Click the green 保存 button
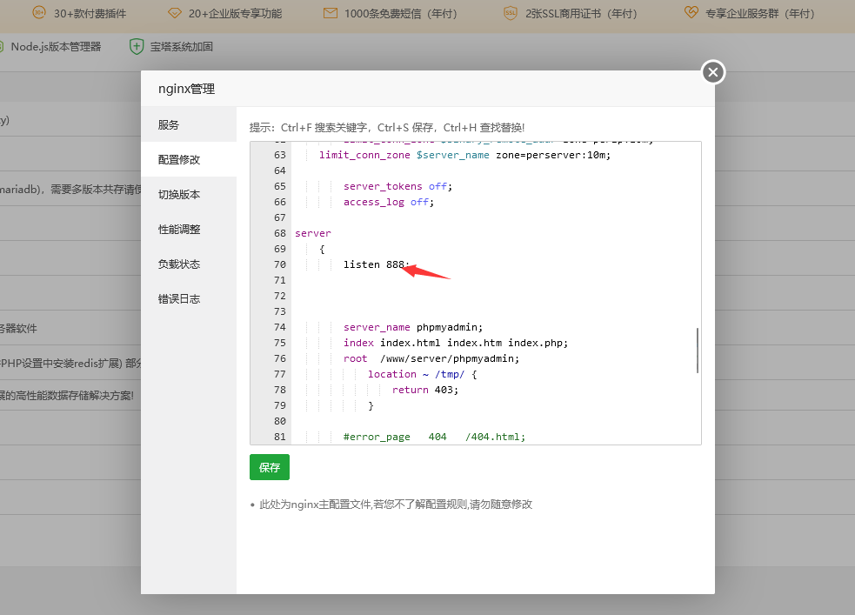 270,467
